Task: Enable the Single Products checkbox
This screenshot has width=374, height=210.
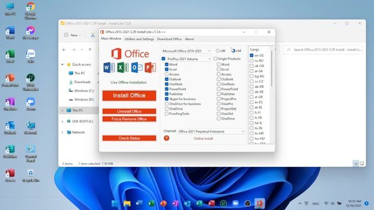Action: (x=216, y=58)
